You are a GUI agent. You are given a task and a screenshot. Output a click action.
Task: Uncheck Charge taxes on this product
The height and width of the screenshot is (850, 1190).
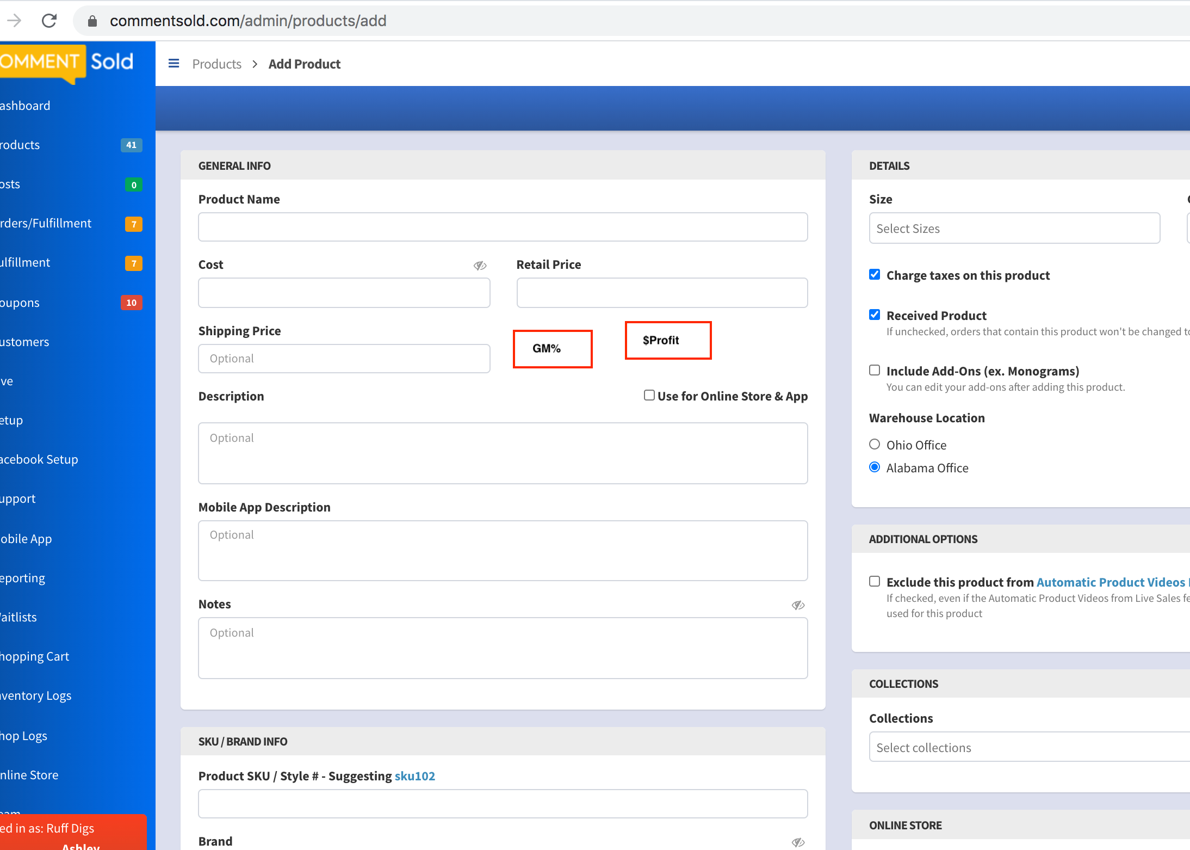(875, 275)
